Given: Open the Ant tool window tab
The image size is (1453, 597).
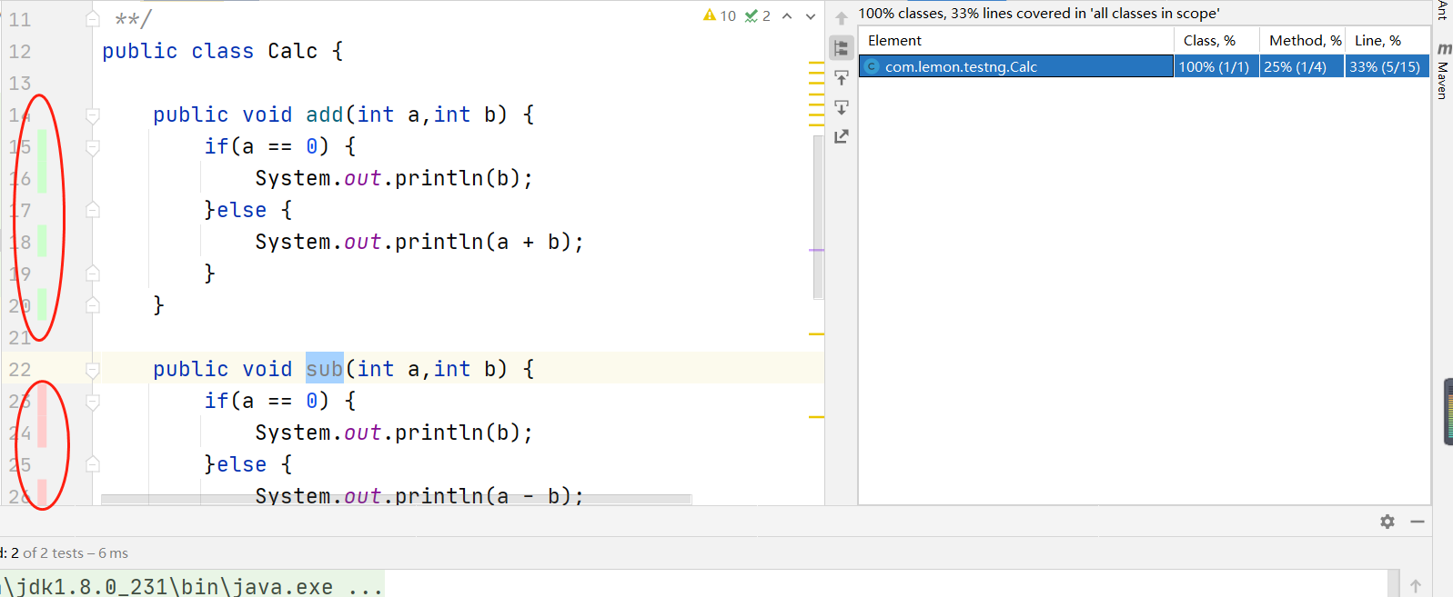Looking at the screenshot, I should (x=1443, y=11).
